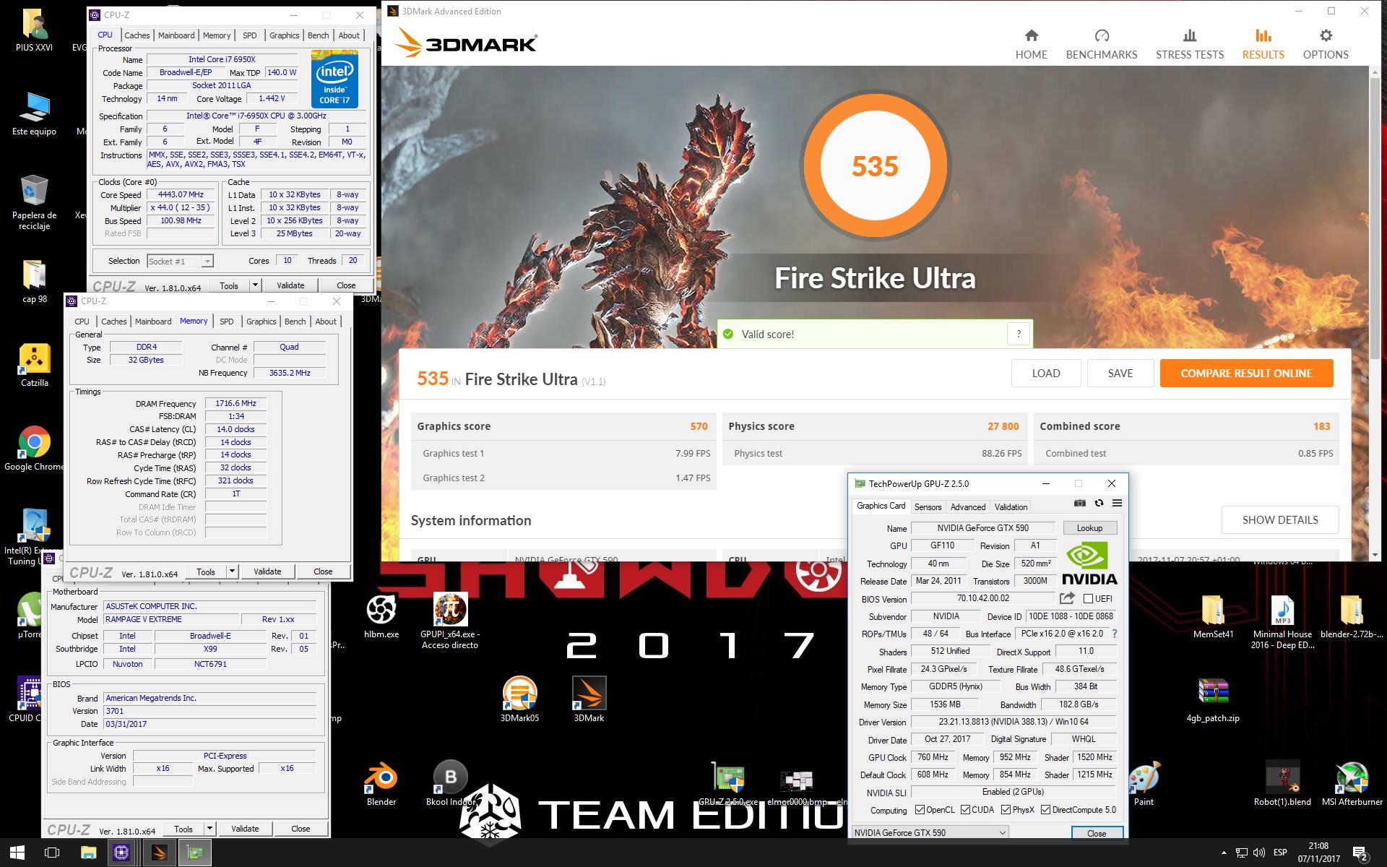The width and height of the screenshot is (1387, 867).
Task: Open 3DMark OPTIONS gear
Action: (x=1326, y=45)
